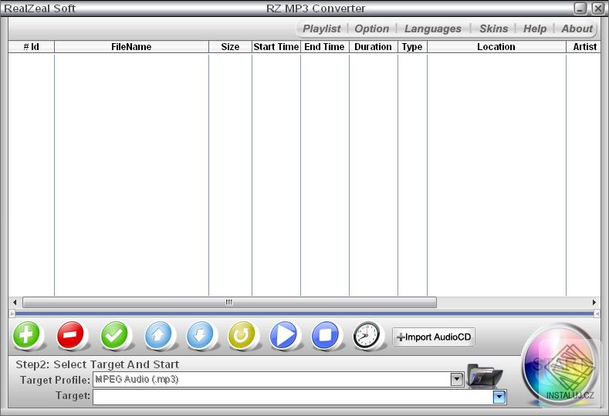Click the Artist column header
This screenshot has width=609, height=416.
pos(584,47)
